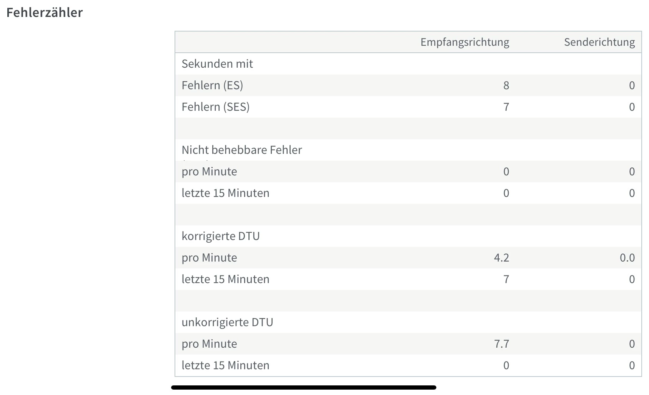Click the korrigierte DTU section label
Screen dimensions: 649x395
click(x=221, y=236)
